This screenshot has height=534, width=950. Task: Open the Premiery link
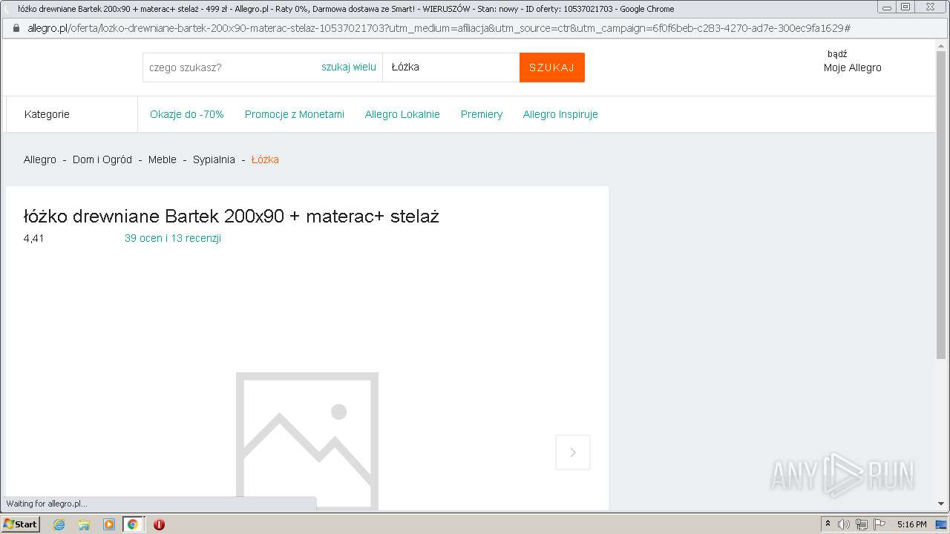[x=482, y=114]
